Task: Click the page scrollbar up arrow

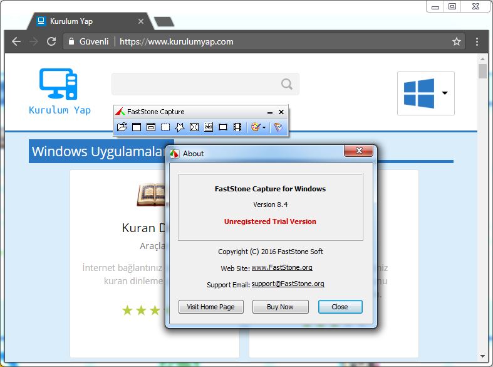Action: (x=482, y=59)
